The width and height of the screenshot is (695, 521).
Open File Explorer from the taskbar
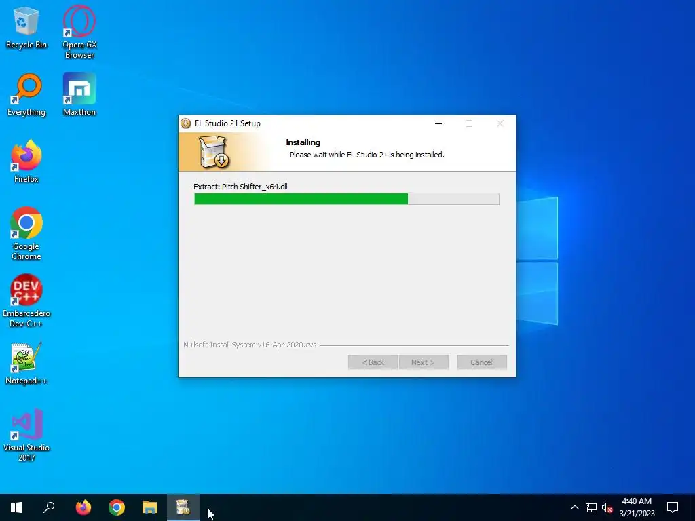pyautogui.click(x=150, y=507)
